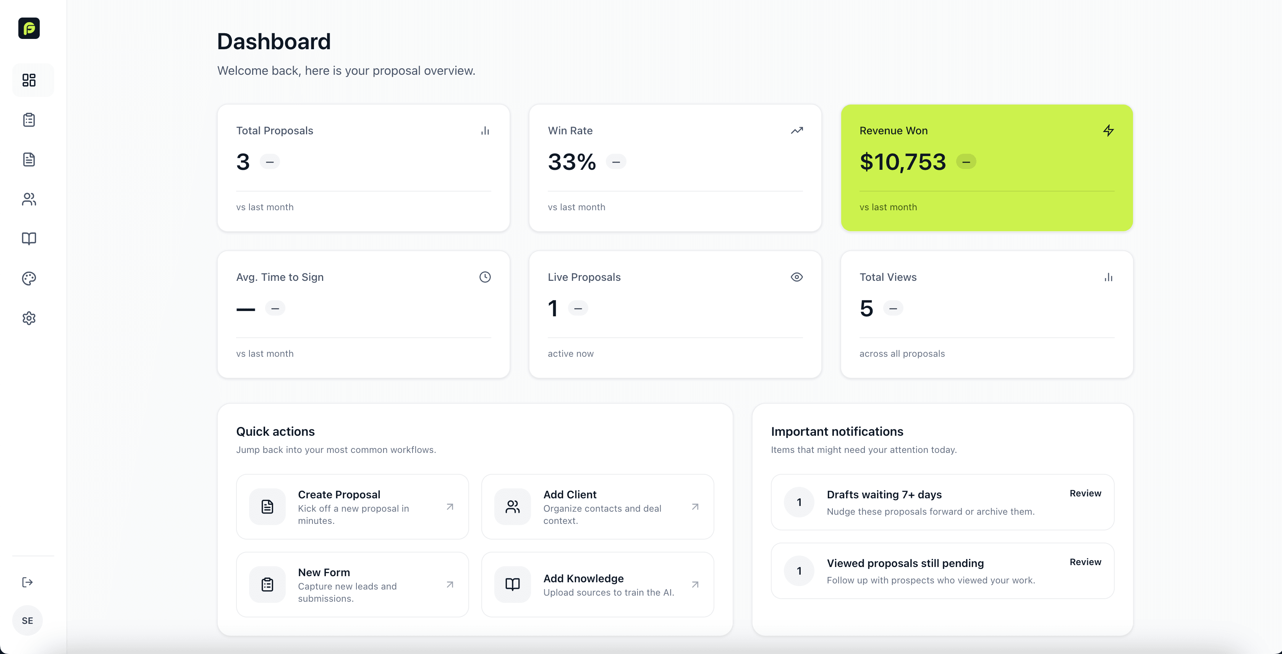Viewport: 1282px width, 654px height.
Task: Expand the Add Knowledge card arrow
Action: point(695,585)
